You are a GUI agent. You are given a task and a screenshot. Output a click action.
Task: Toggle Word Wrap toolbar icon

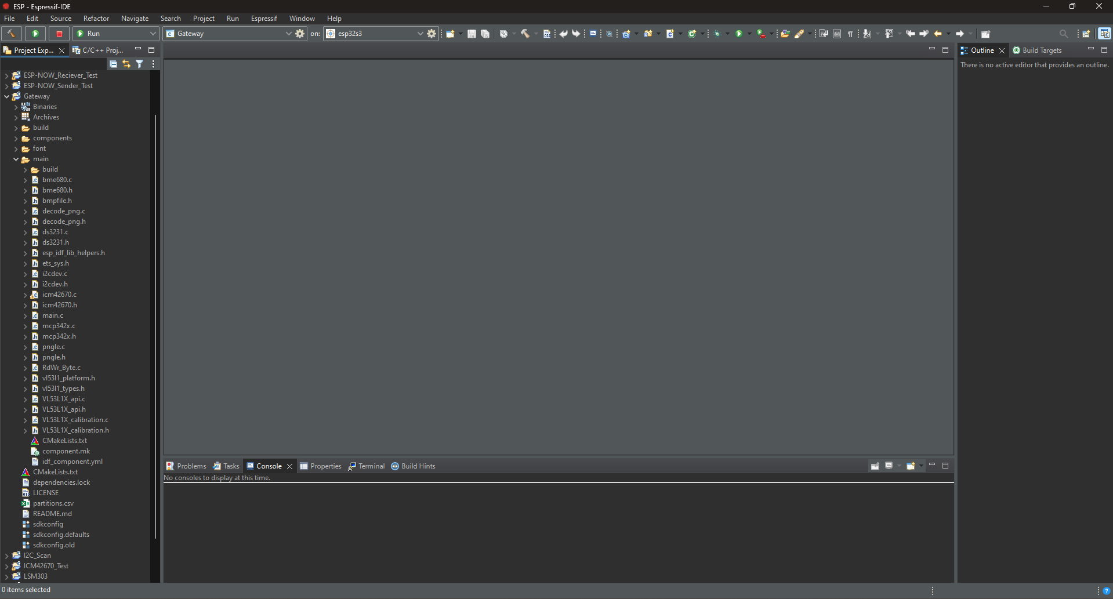(824, 34)
